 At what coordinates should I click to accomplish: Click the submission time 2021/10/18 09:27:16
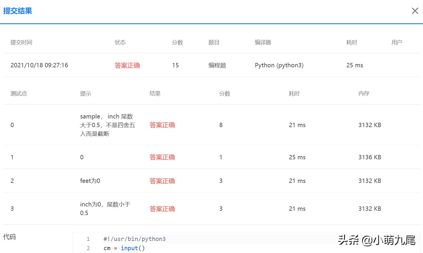(x=39, y=65)
